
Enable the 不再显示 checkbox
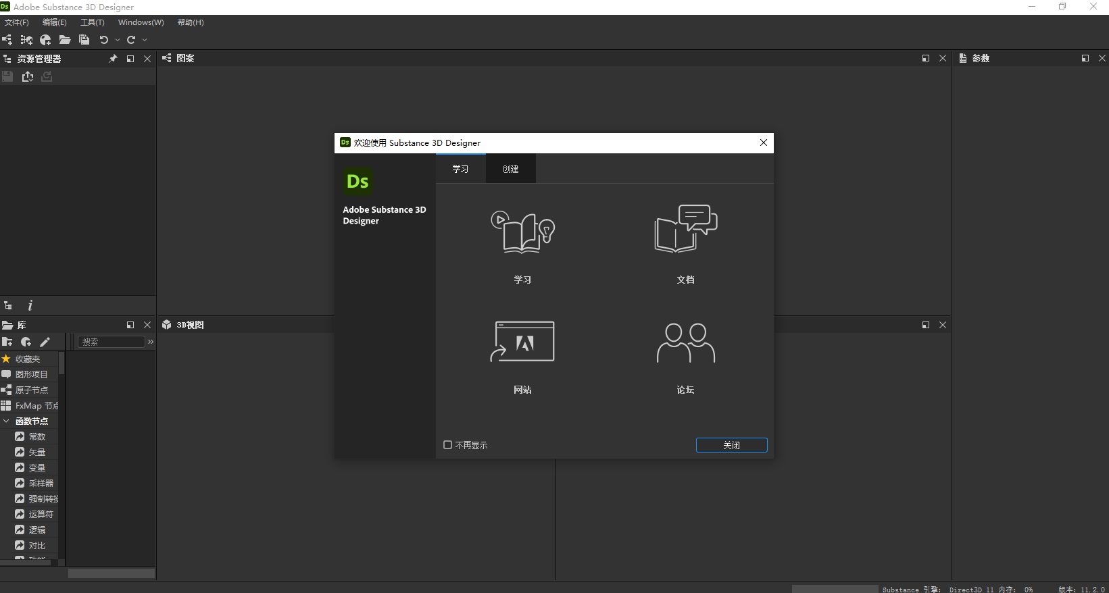(x=447, y=445)
